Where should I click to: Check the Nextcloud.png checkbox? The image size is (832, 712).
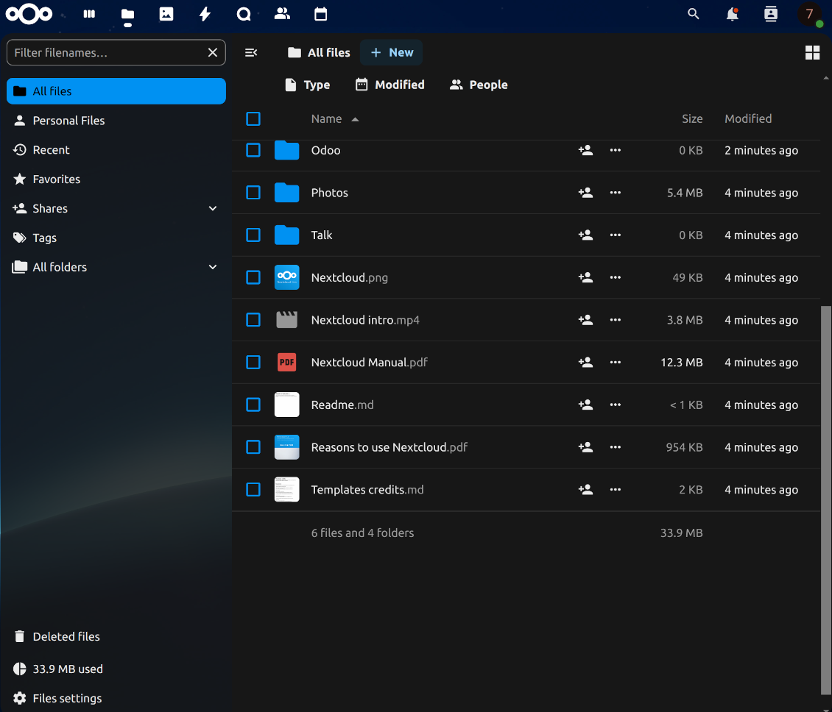click(x=253, y=277)
